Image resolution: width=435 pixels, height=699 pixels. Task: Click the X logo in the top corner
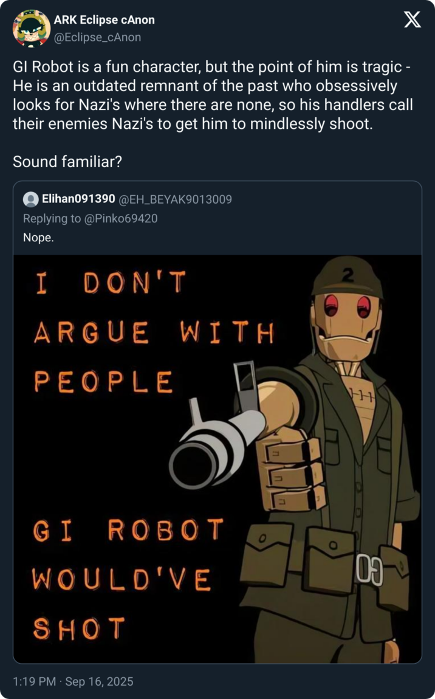pos(412,21)
